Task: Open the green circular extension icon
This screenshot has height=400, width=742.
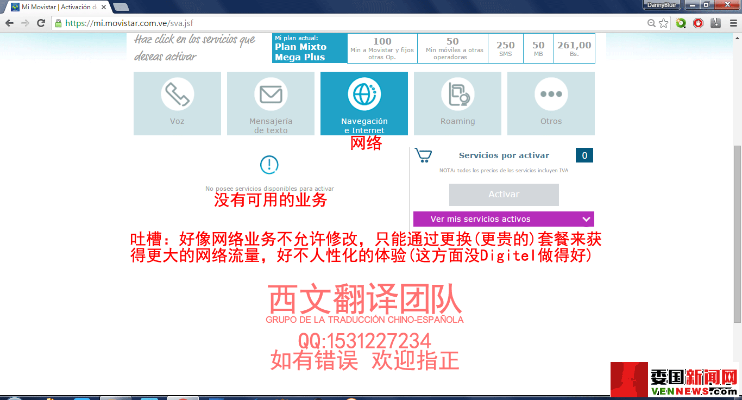Action: pos(681,23)
